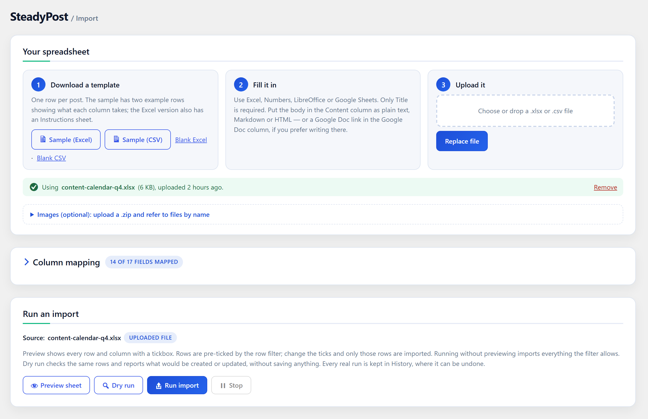Click the file drop zone for .xlsx or .csv
Image resolution: width=648 pixels, height=419 pixels.
click(525, 111)
